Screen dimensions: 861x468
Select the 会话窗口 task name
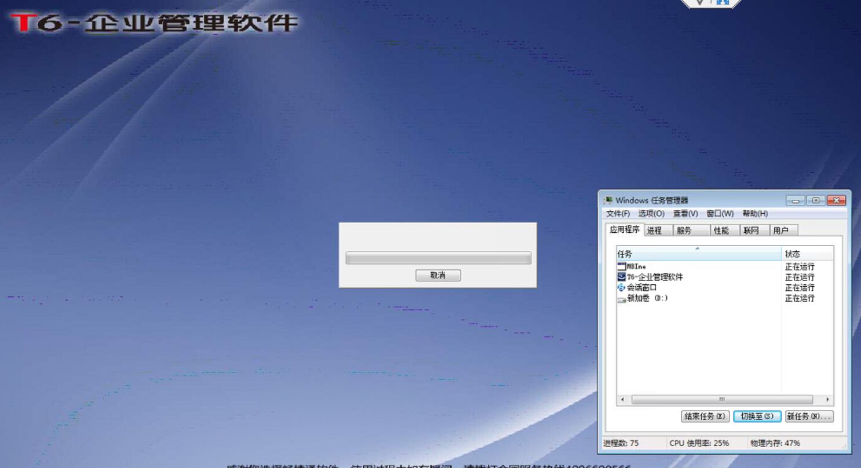tap(641, 287)
